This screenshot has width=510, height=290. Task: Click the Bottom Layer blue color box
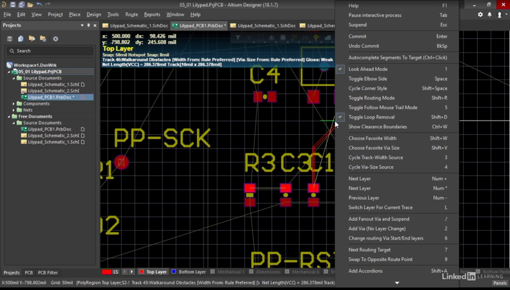174,271
